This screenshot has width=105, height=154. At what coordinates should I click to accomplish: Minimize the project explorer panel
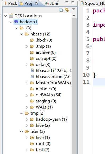67,2
